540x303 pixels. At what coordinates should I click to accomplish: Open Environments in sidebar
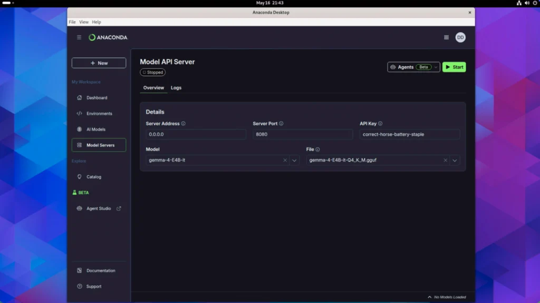[x=99, y=114]
